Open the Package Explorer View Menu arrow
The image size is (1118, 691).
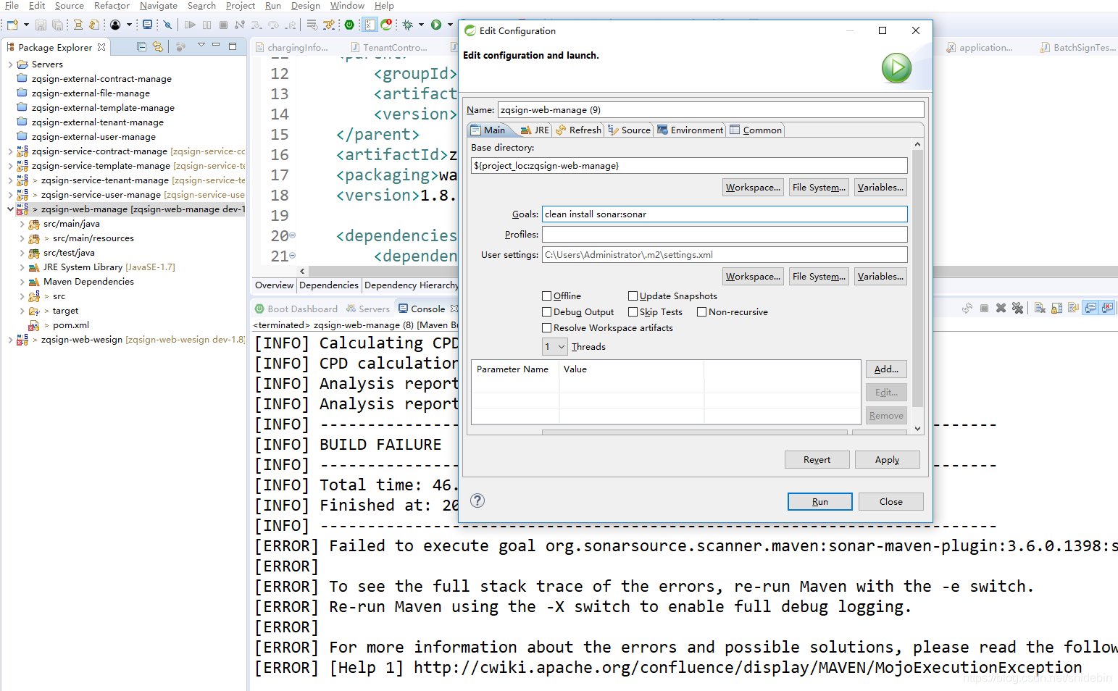pos(201,46)
